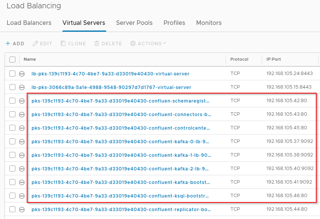Click IP value 192.168.105.15:8443

pyautogui.click(x=289, y=87)
